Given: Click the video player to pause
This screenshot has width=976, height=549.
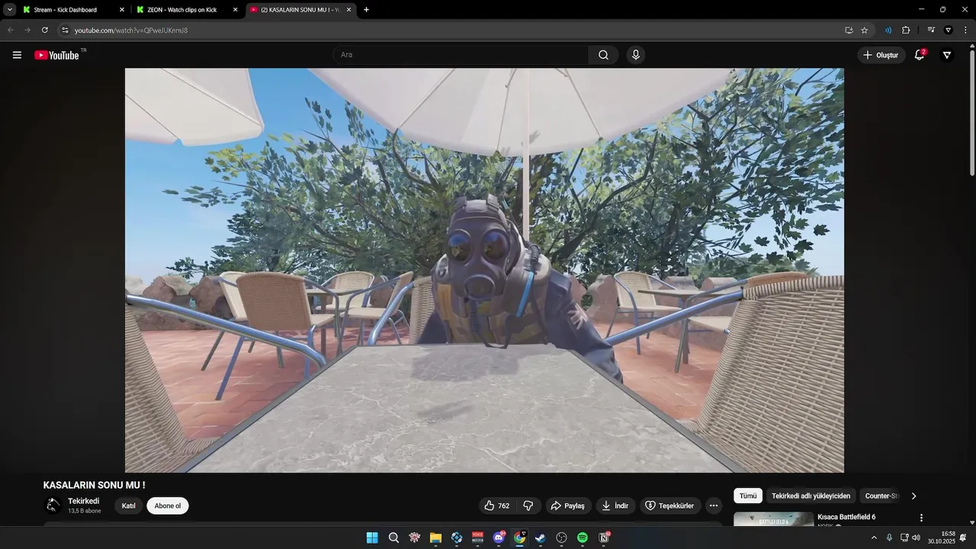Looking at the screenshot, I should (484, 271).
